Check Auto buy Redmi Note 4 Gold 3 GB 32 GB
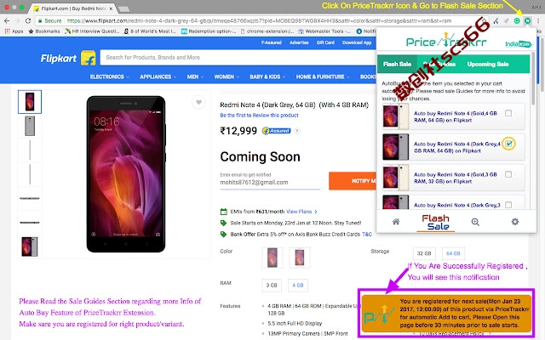 coord(508,174)
